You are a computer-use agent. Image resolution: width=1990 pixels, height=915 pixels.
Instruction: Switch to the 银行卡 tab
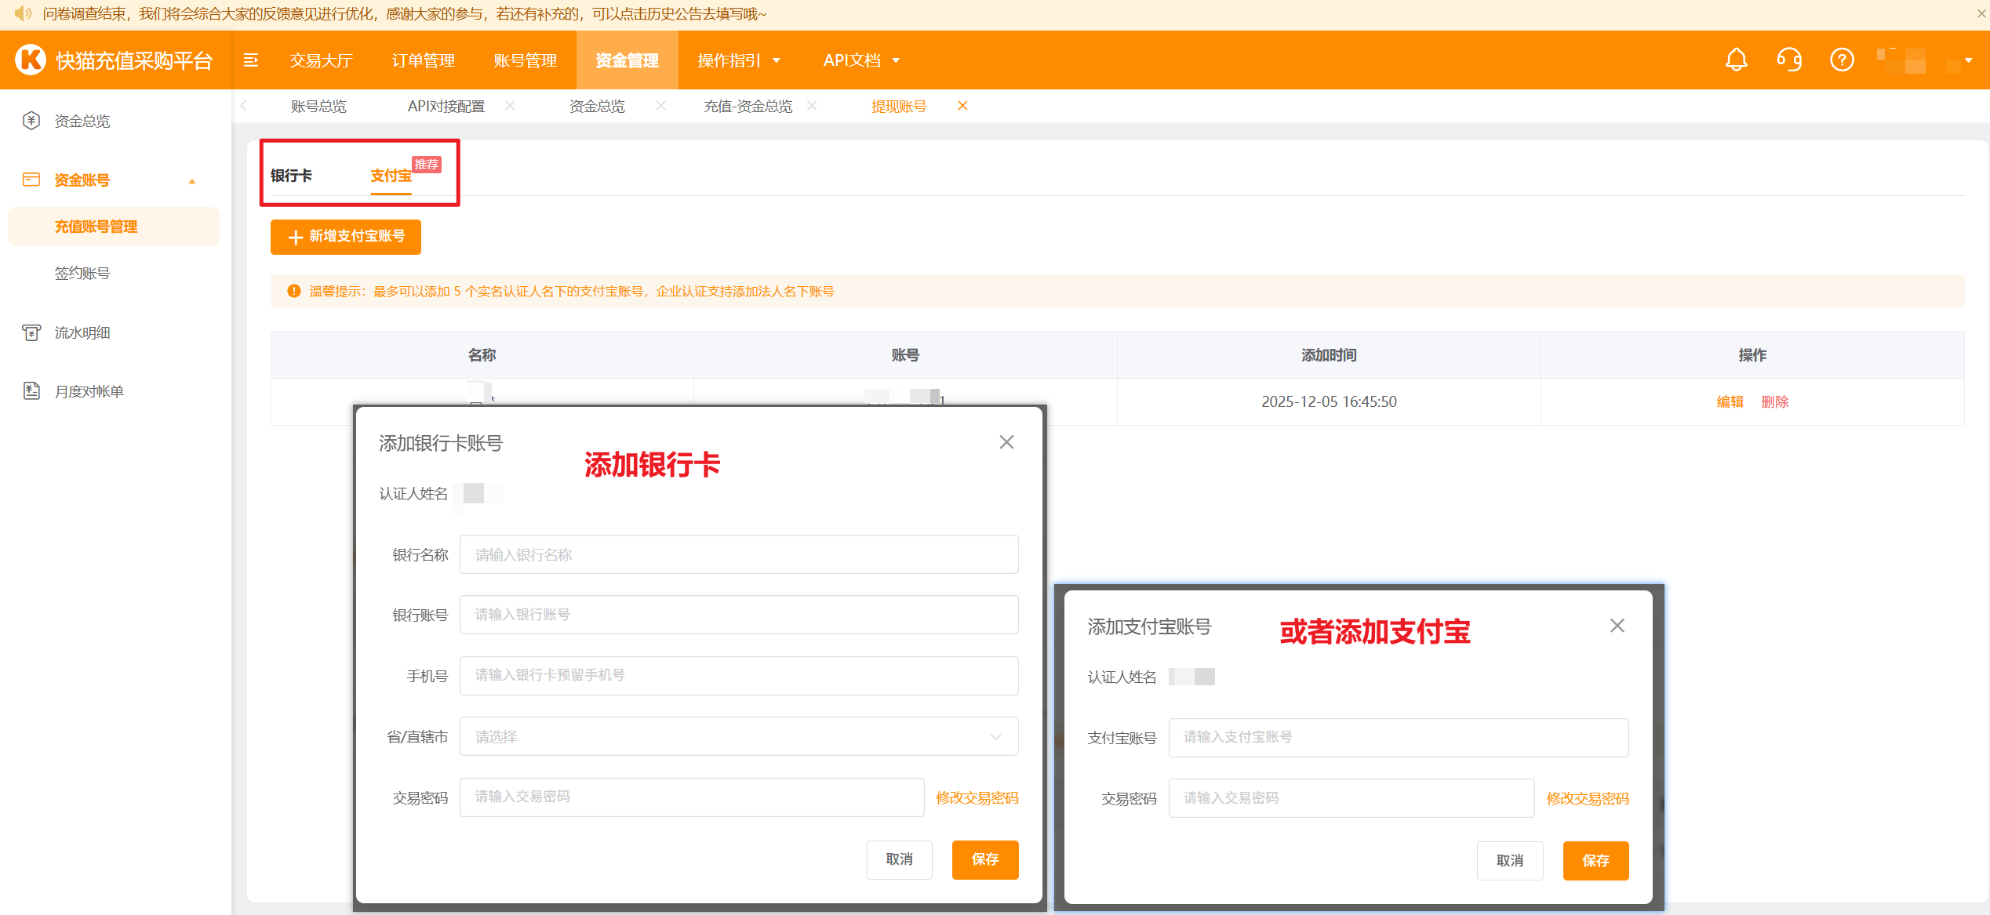click(x=291, y=176)
